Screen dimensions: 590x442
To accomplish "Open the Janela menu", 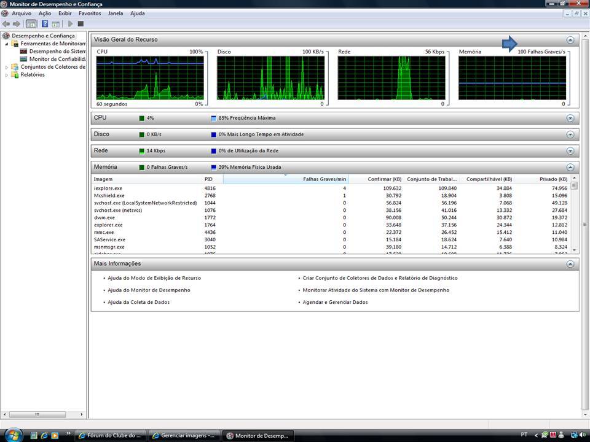I will (x=116, y=13).
